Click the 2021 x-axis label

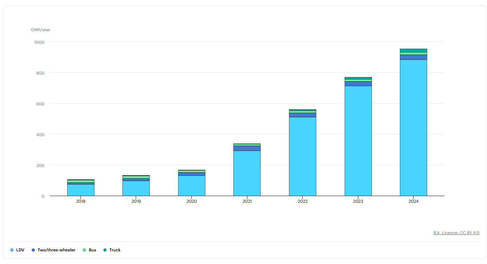click(247, 201)
